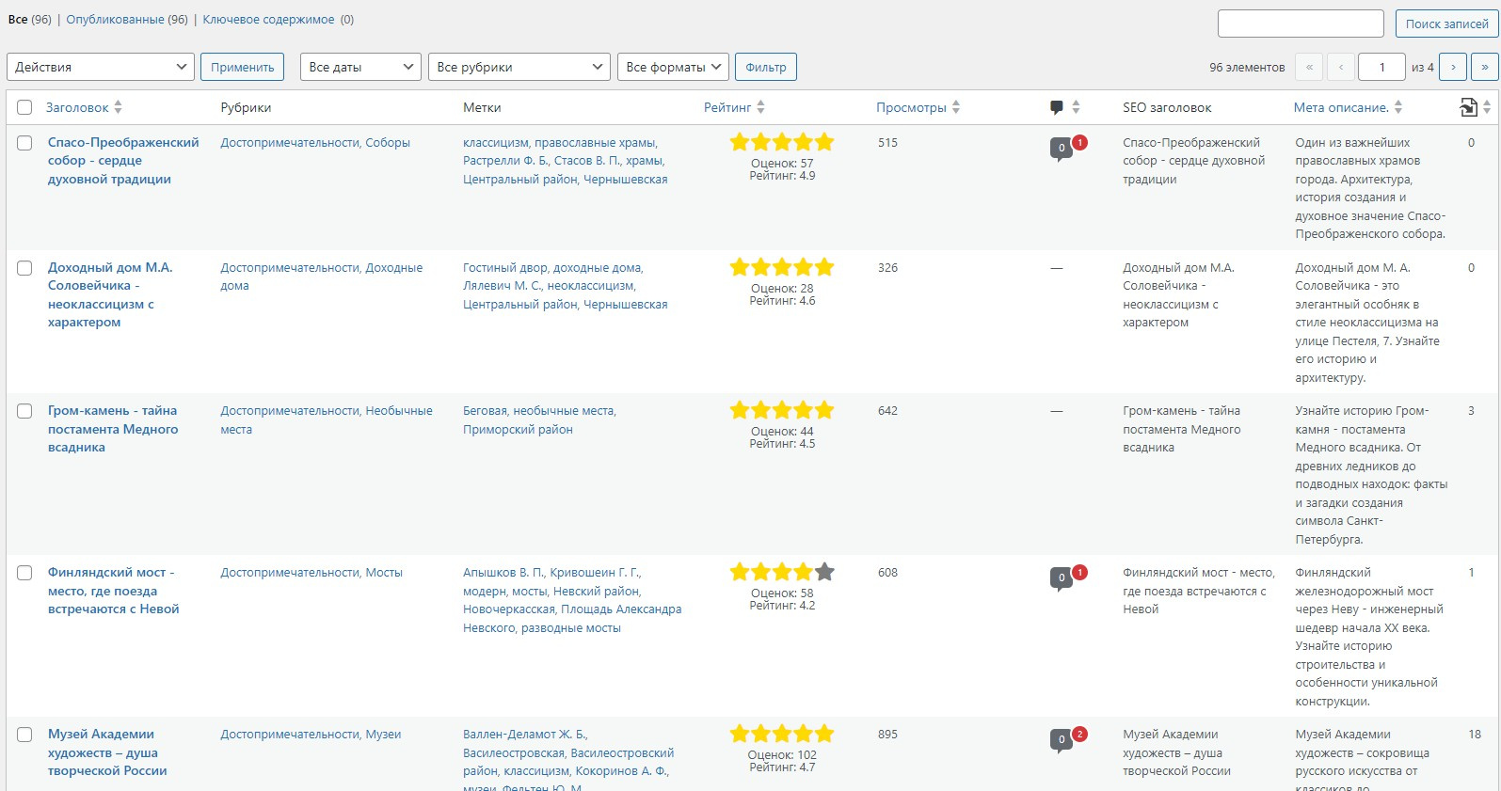This screenshot has width=1501, height=791.
Task: Expand the Все даты filter dropdown
Action: pyautogui.click(x=360, y=67)
